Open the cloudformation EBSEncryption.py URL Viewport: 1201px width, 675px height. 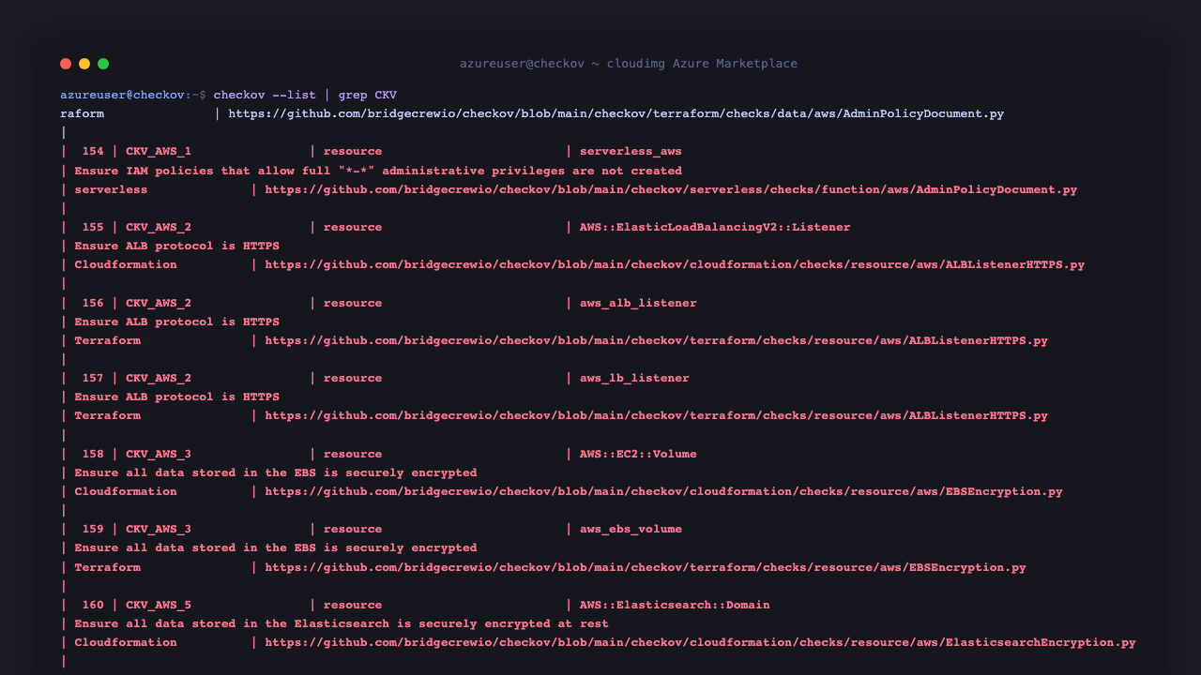click(x=663, y=491)
